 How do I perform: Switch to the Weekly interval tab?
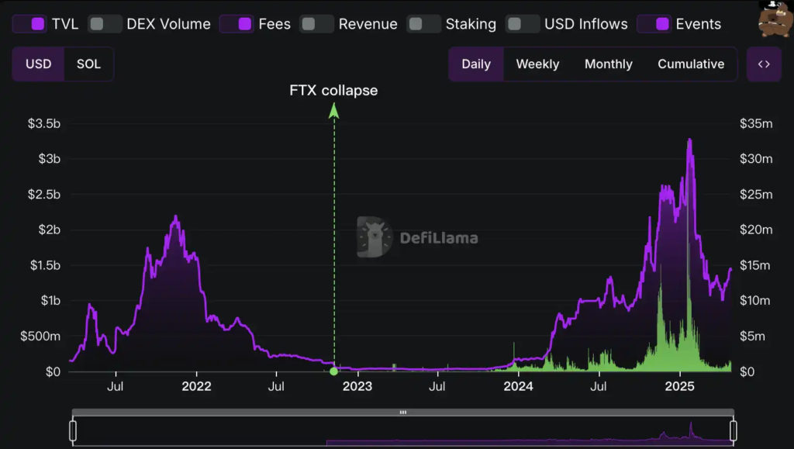pos(537,64)
